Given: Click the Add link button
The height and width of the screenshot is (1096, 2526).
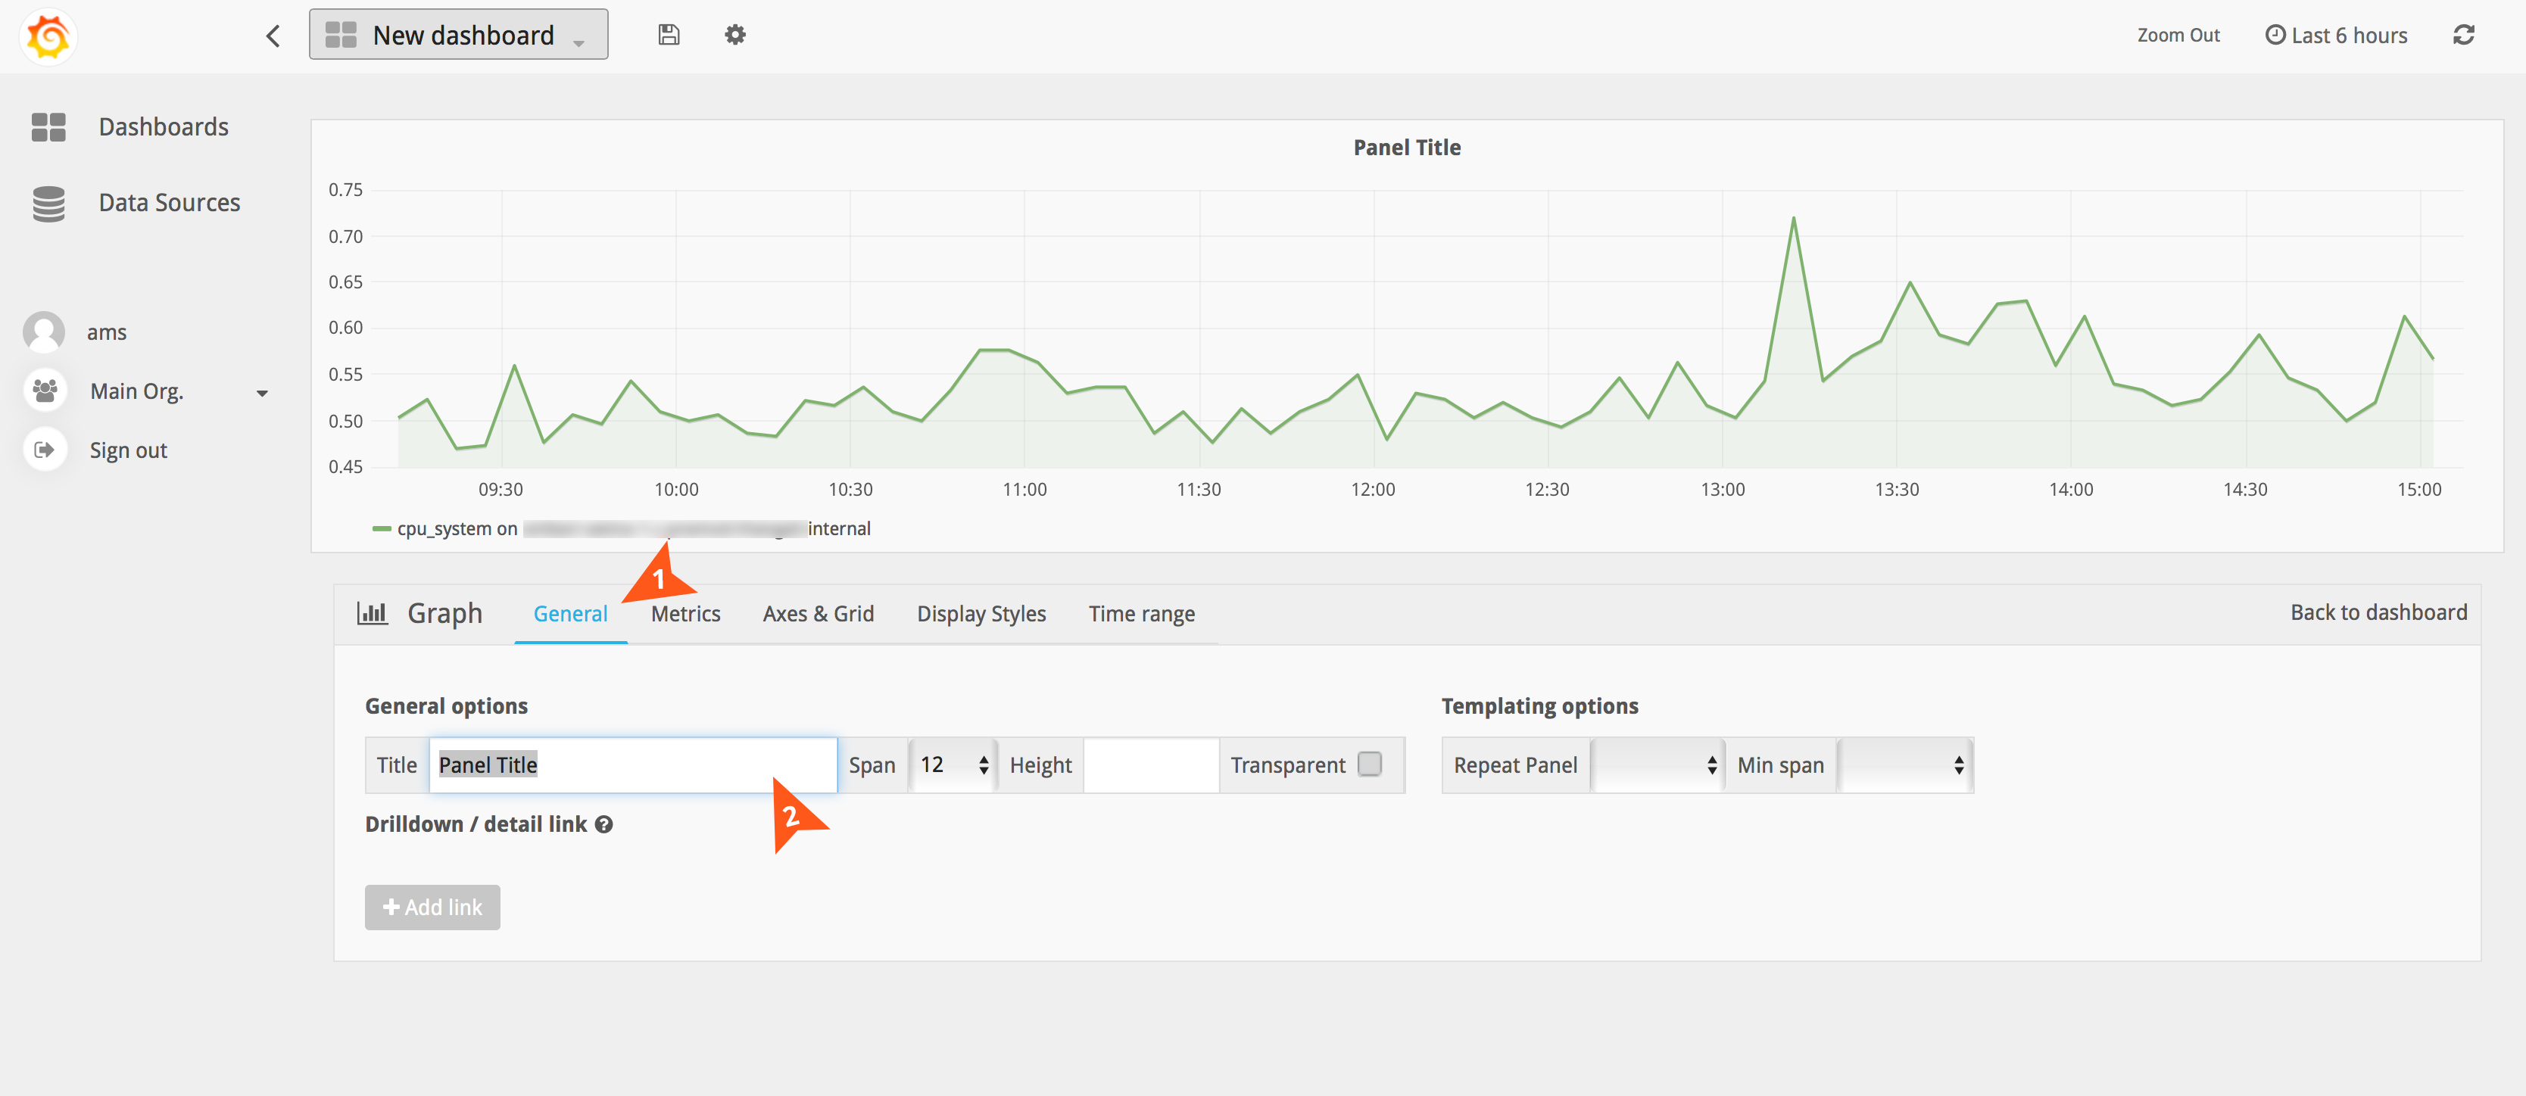Looking at the screenshot, I should (x=432, y=907).
